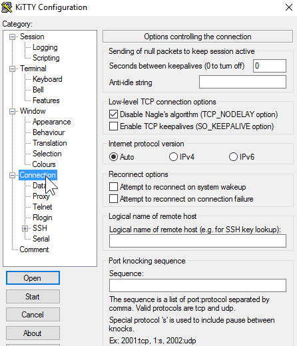Click the Cancel button

[x=33, y=314]
